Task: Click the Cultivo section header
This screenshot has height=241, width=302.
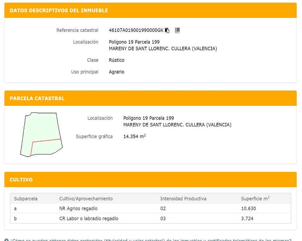Action: pos(21,180)
